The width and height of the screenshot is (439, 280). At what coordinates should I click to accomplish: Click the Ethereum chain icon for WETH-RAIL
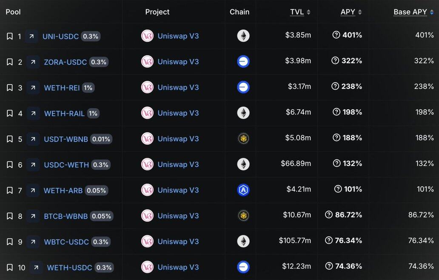[243, 113]
